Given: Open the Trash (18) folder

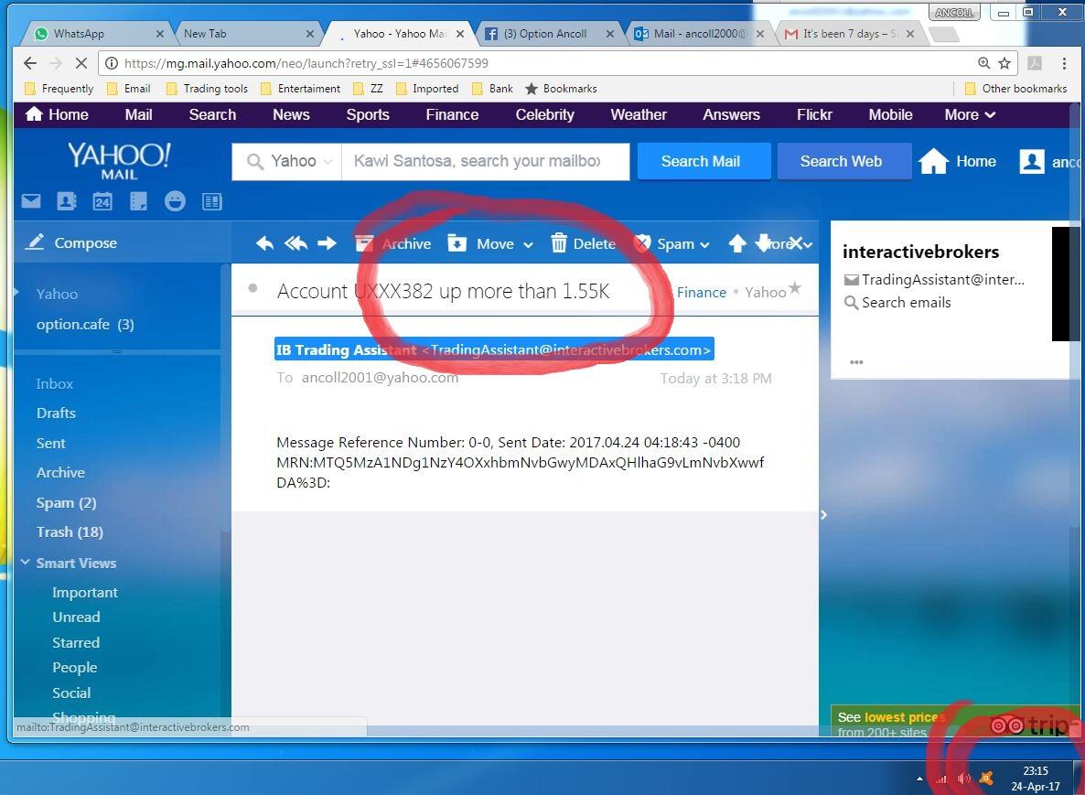Looking at the screenshot, I should (x=70, y=532).
